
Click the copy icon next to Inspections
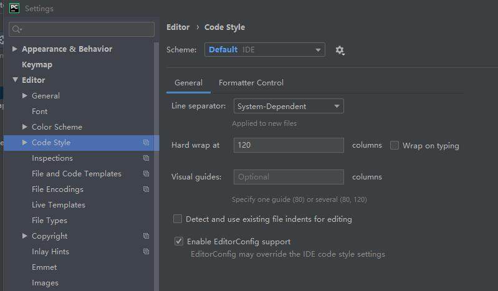click(146, 158)
